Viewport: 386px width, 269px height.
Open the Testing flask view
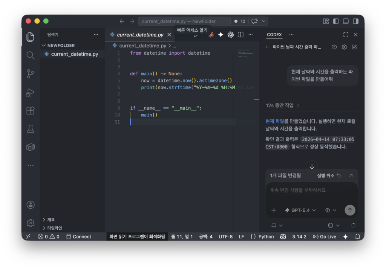pos(30,129)
